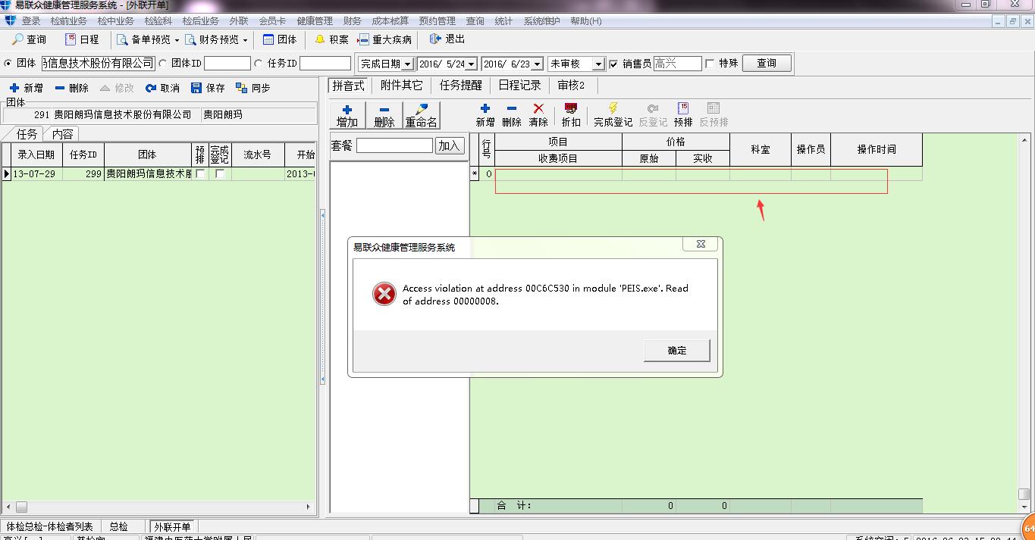Select the 任务ID radio button
The height and width of the screenshot is (540, 1035).
(259, 64)
